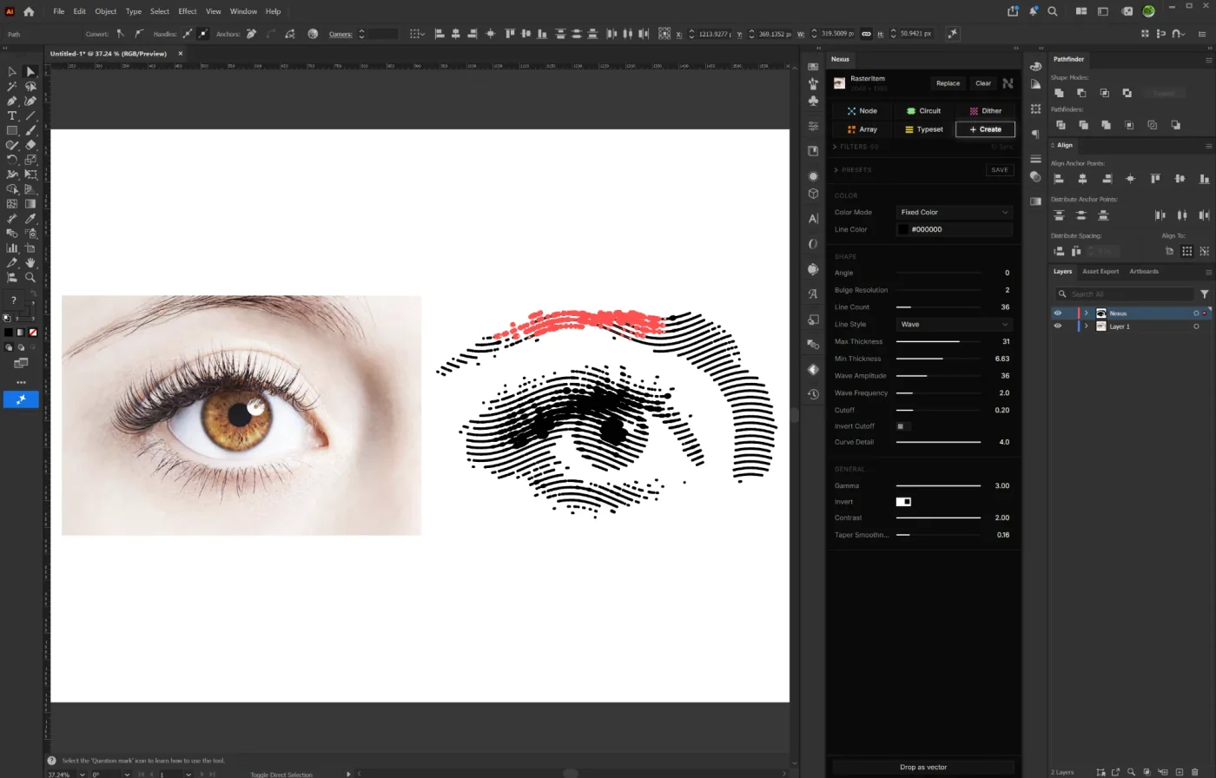Close the Untitled-1 document tab
Viewport: 1216px width, 778px height.
(x=181, y=54)
